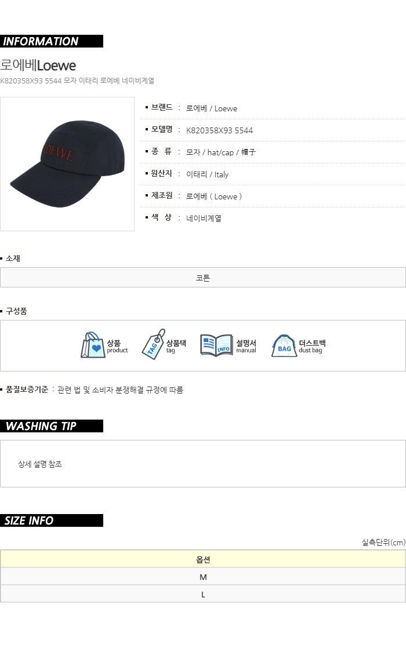Click the 코튼 material box
The image size is (406, 652).
coord(203,278)
